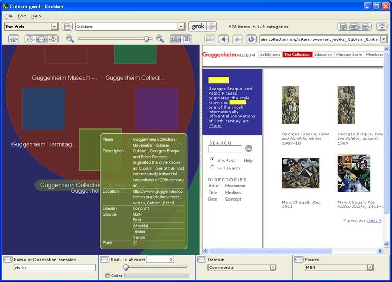Go back in the browser pane

pos(224,39)
